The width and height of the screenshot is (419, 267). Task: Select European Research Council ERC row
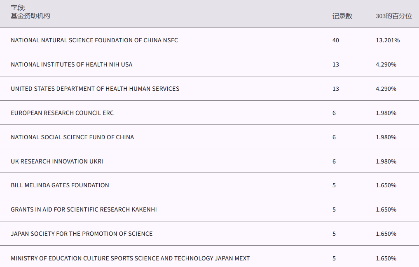coord(62,113)
